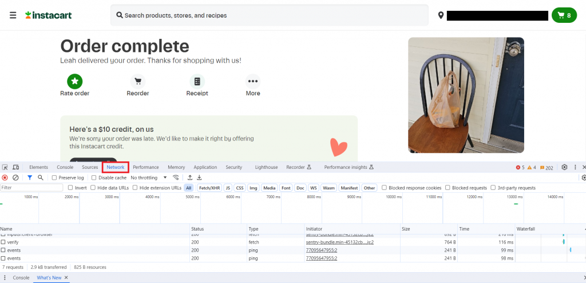Switch to the Console tab in DevTools
This screenshot has height=283, width=586.
click(x=65, y=167)
